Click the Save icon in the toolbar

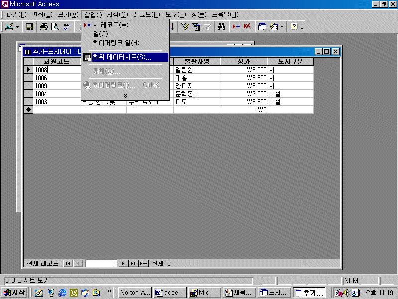tap(29, 27)
